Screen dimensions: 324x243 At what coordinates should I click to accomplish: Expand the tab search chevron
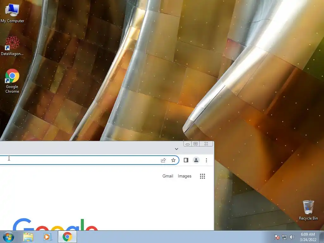177,149
